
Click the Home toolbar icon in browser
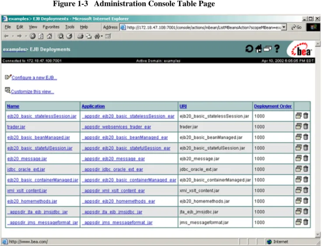tap(49, 36)
